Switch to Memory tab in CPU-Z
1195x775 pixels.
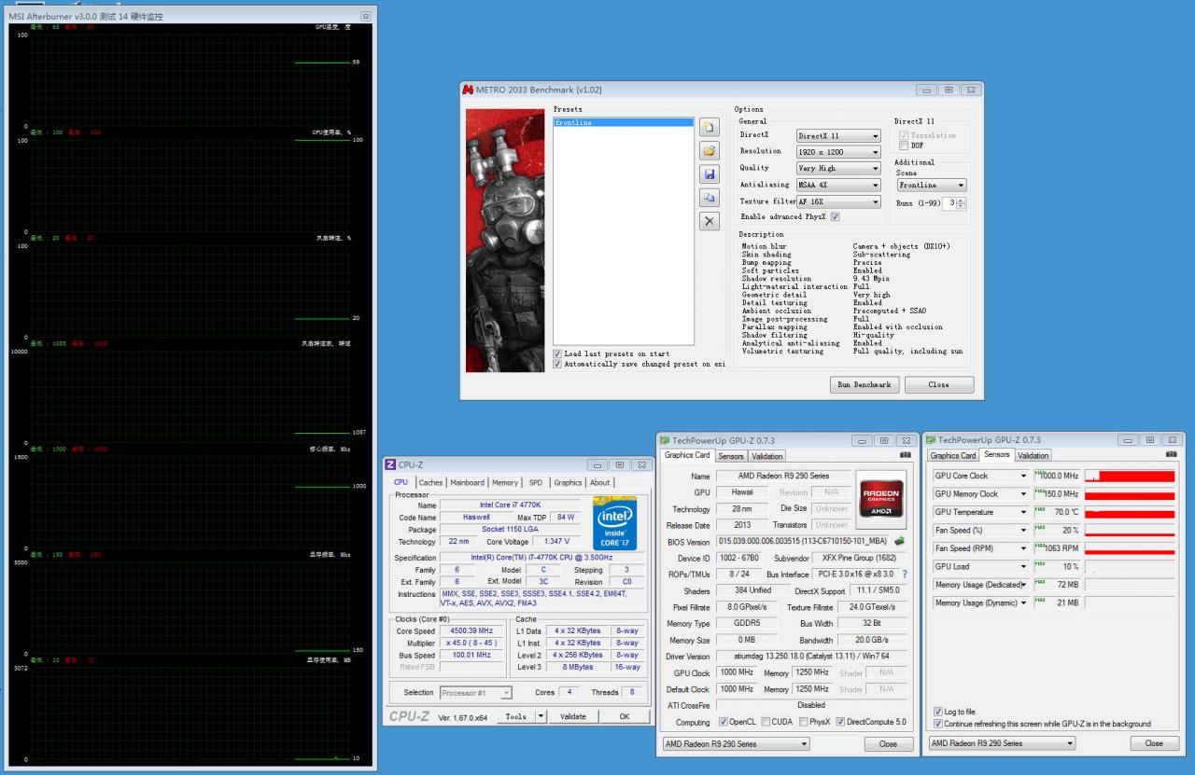[505, 482]
